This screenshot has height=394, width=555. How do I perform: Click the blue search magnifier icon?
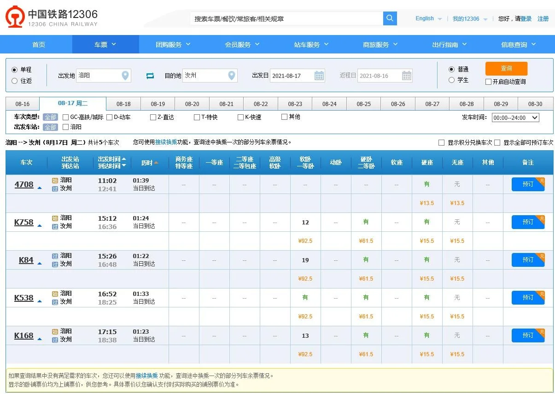point(389,18)
